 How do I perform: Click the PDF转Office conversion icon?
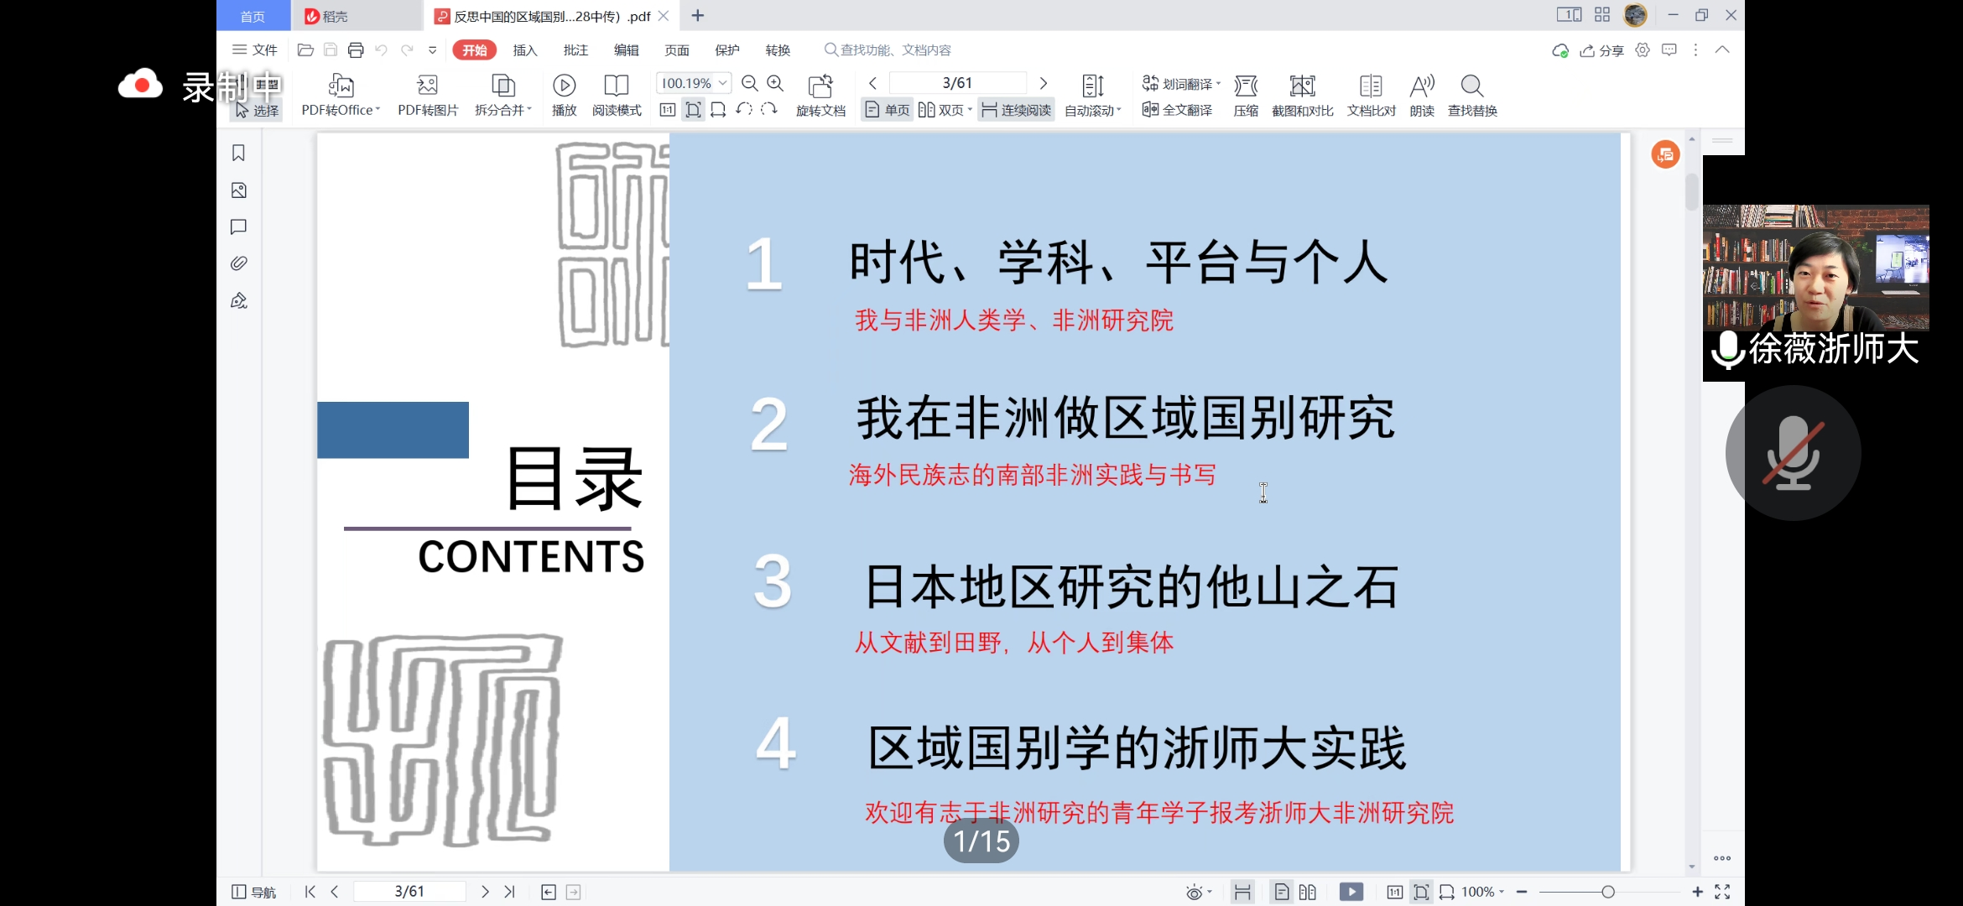coord(341,86)
